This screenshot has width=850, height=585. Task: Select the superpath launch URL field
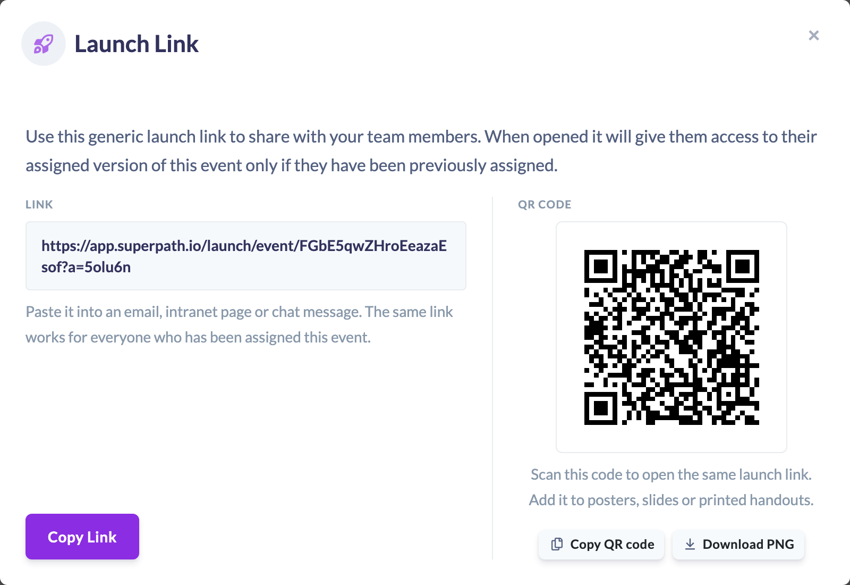[246, 256]
